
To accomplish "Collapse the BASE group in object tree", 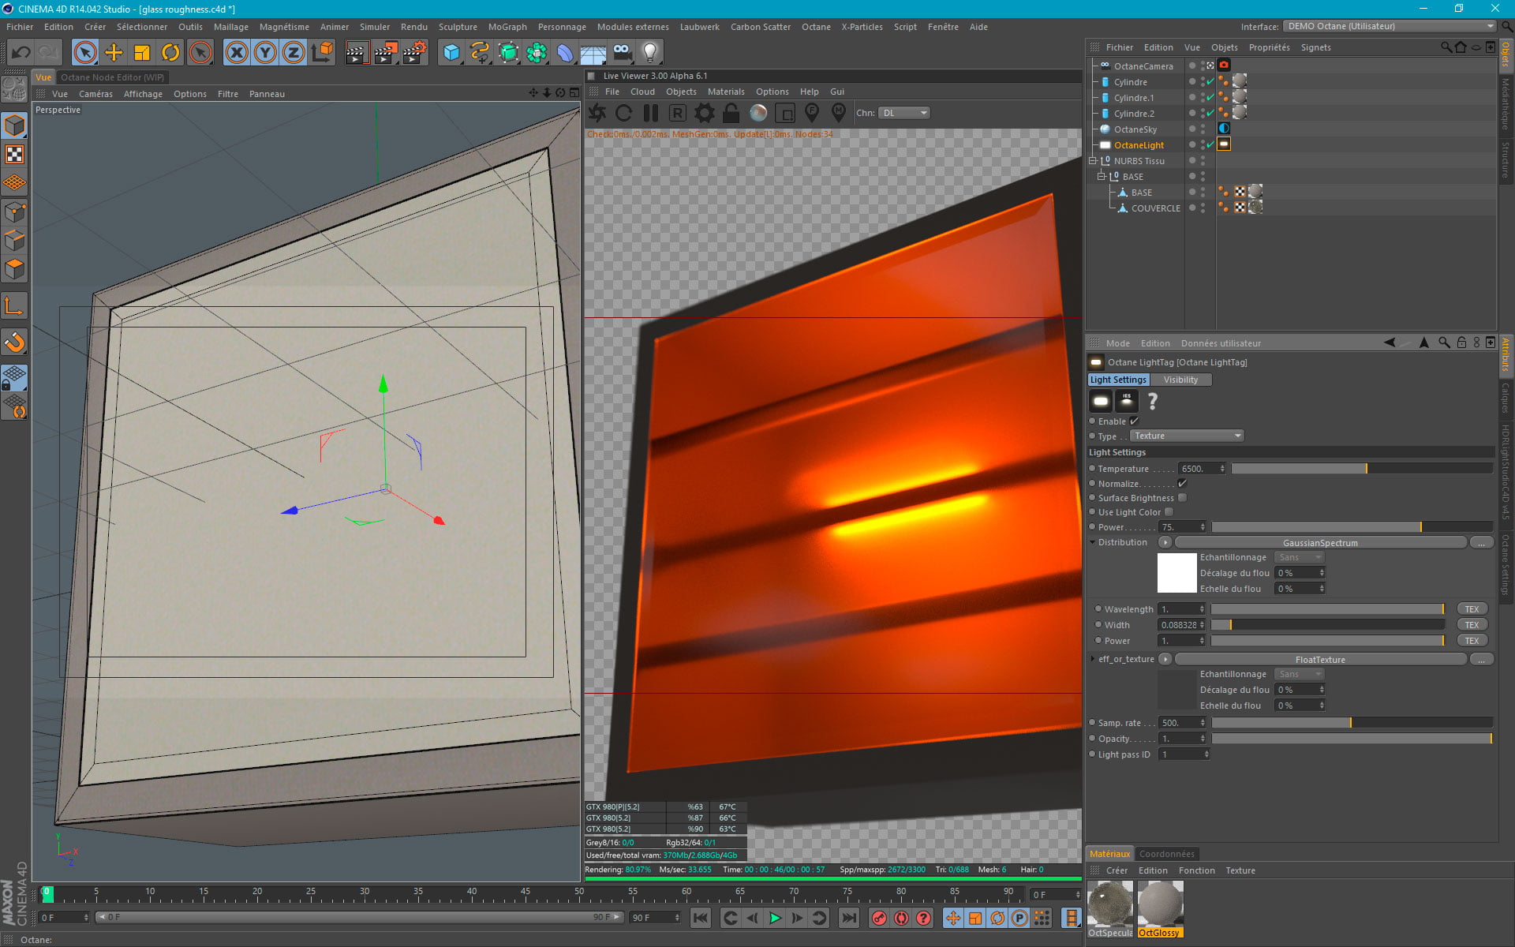I will click(1101, 177).
